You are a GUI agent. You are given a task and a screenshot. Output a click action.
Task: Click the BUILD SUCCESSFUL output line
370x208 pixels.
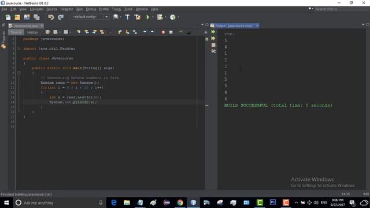pyautogui.click(x=278, y=105)
